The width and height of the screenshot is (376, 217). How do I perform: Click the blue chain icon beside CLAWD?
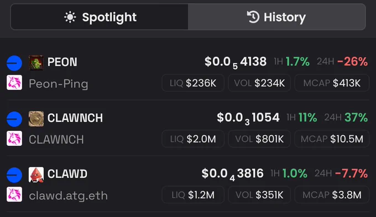[x=14, y=175]
